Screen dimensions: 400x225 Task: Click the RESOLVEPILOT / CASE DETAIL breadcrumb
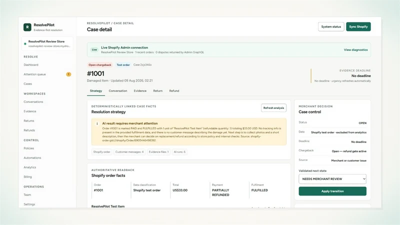[110, 23]
